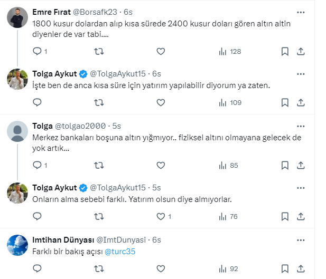326x279 pixels.
Task: Bookmark Emre Fırat's tweet
Action: pos(285,51)
